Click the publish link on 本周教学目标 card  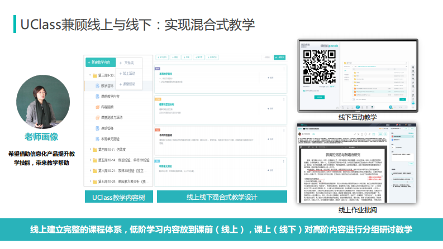[x=270, y=78]
